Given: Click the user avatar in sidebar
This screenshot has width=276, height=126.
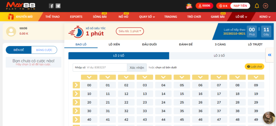Looking at the screenshot, I should (x=11, y=32).
